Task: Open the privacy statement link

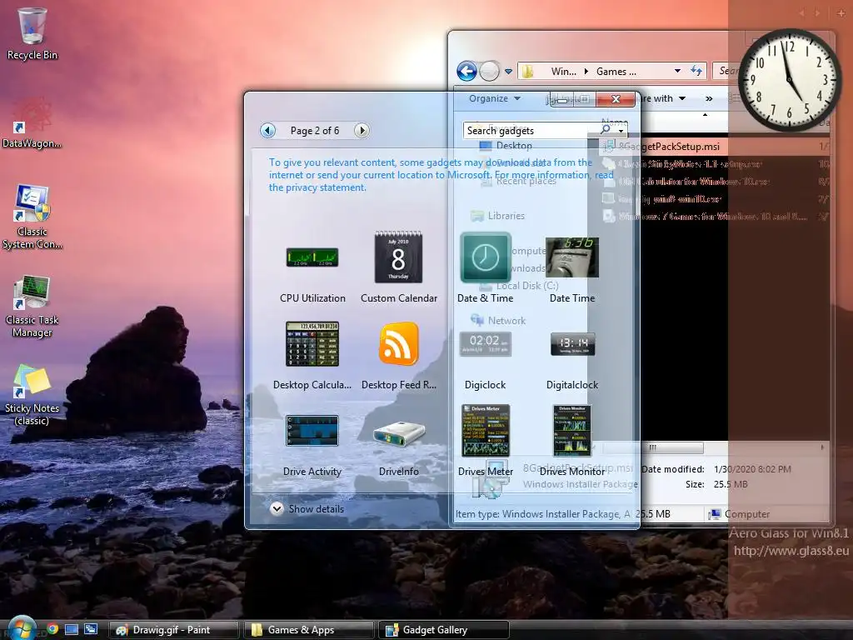Action: click(x=317, y=187)
